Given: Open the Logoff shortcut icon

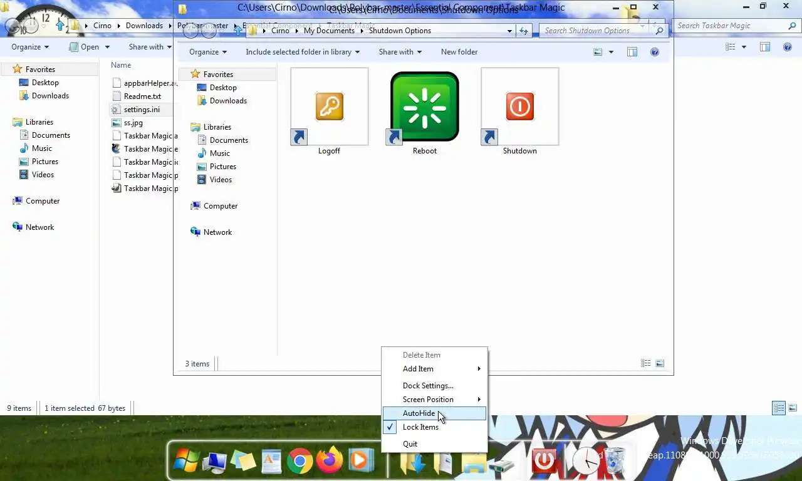Looking at the screenshot, I should tap(330, 106).
